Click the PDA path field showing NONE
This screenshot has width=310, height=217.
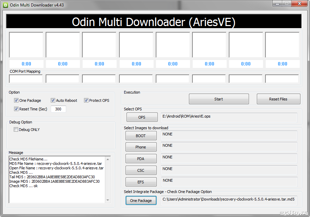pos(229,158)
